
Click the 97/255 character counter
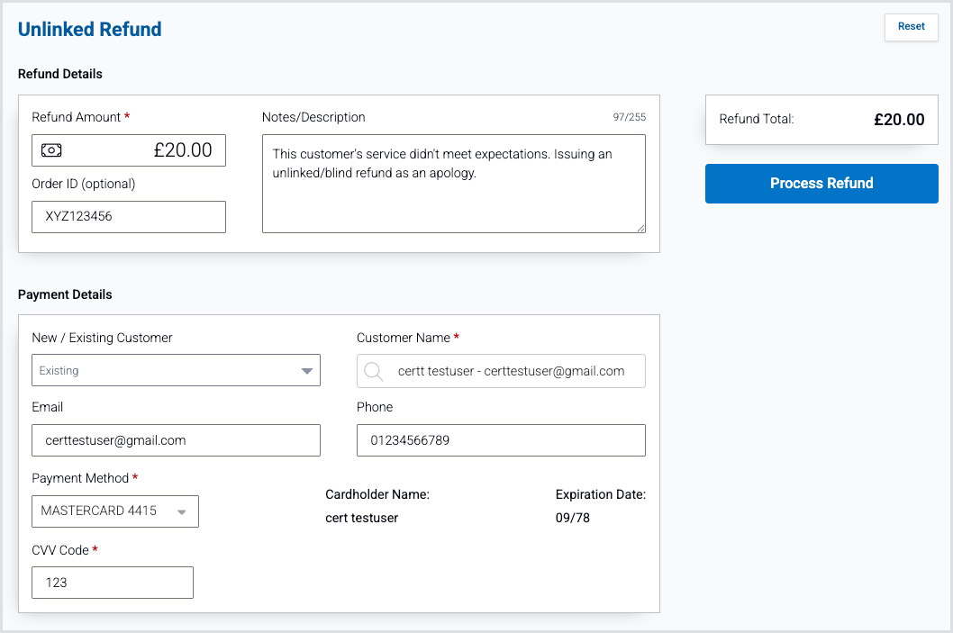(629, 118)
